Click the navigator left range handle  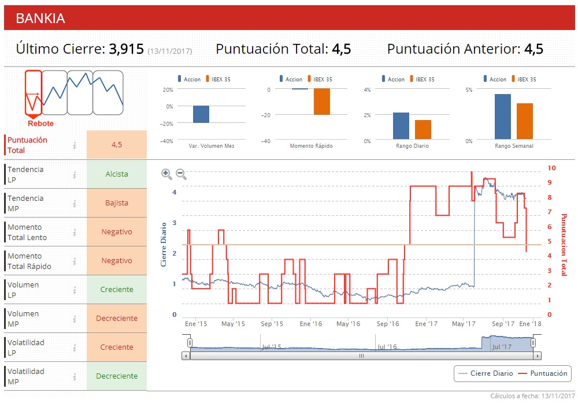click(x=190, y=343)
